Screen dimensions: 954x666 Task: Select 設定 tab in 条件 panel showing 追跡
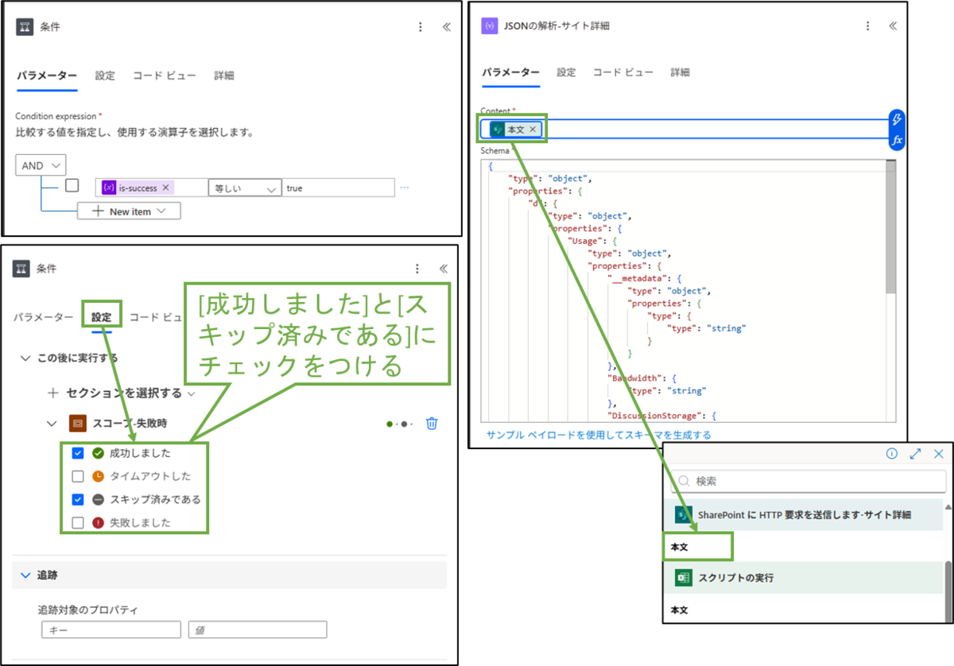click(102, 317)
